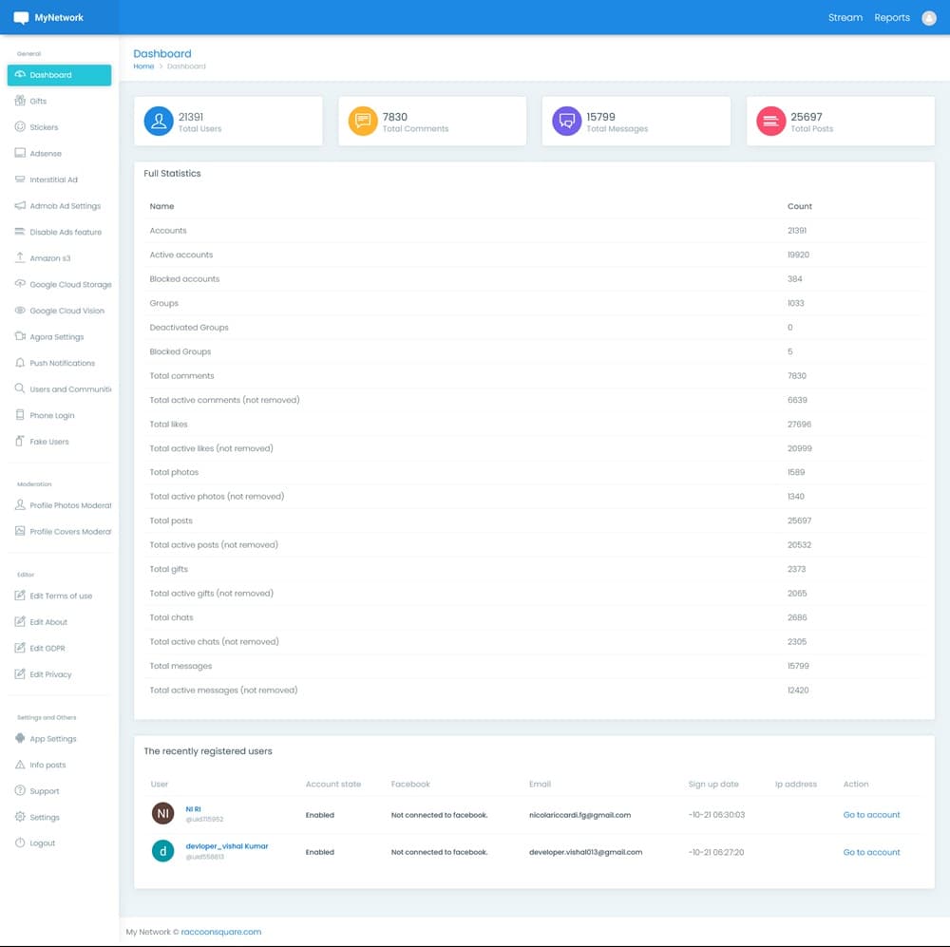
Task: Open Stickers via its smiley icon
Action: click(21, 127)
